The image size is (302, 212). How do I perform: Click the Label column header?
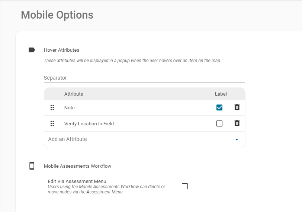(221, 94)
